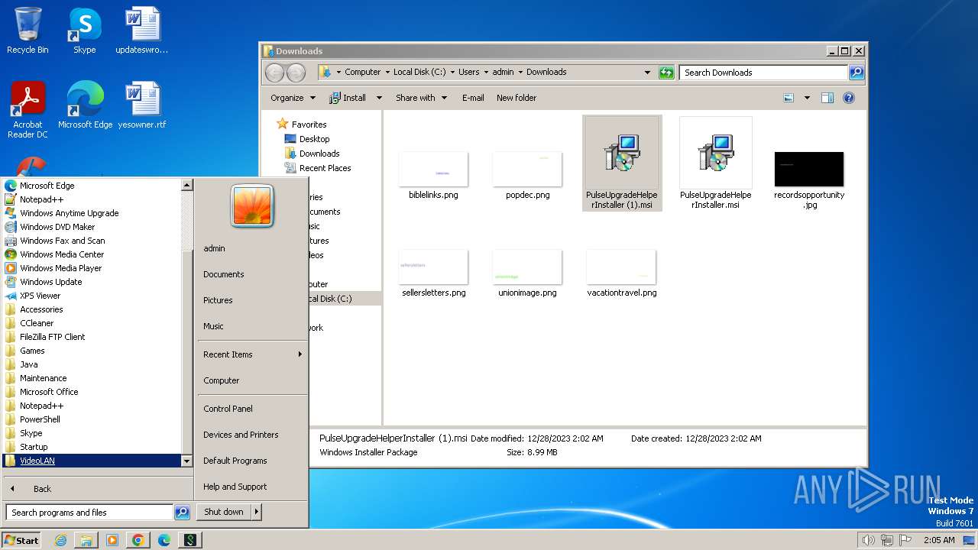Open the Organize menu

point(293,98)
